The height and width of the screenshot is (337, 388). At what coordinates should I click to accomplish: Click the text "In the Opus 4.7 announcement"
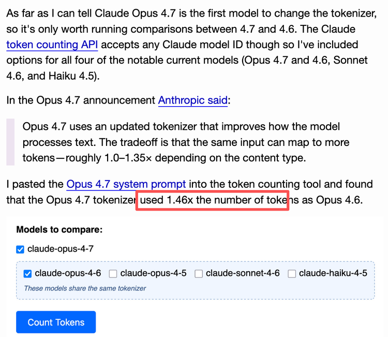click(x=81, y=100)
